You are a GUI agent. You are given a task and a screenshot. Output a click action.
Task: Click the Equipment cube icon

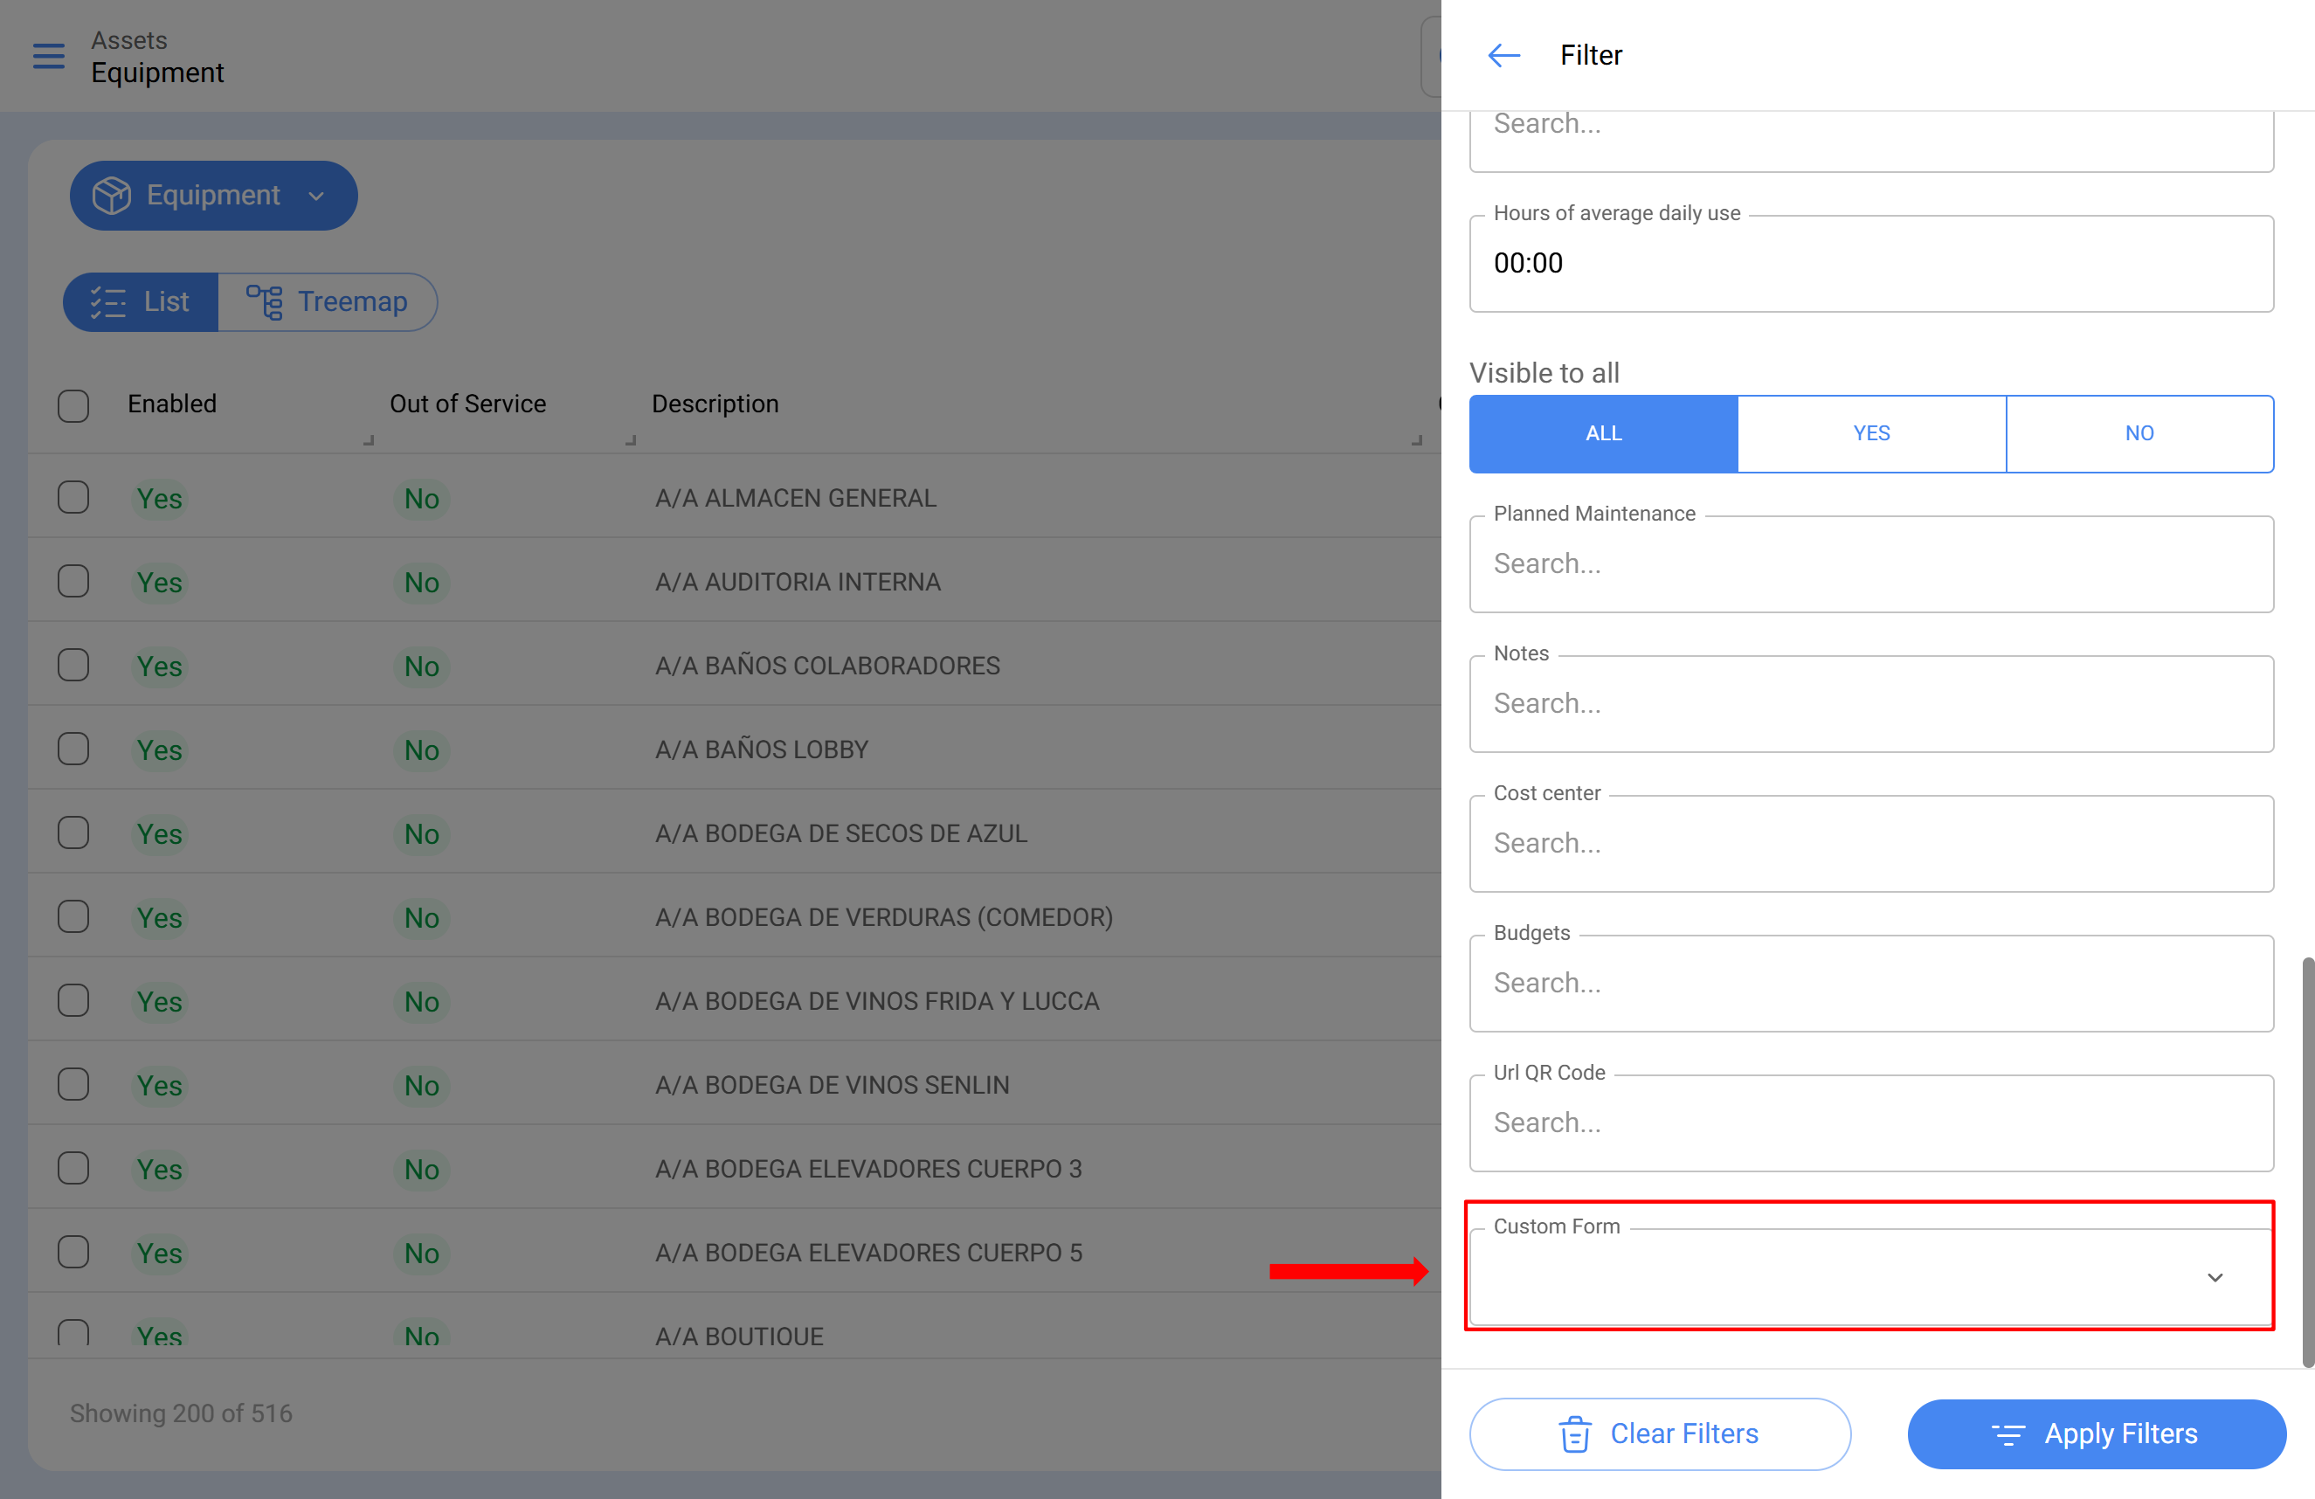coord(112,196)
